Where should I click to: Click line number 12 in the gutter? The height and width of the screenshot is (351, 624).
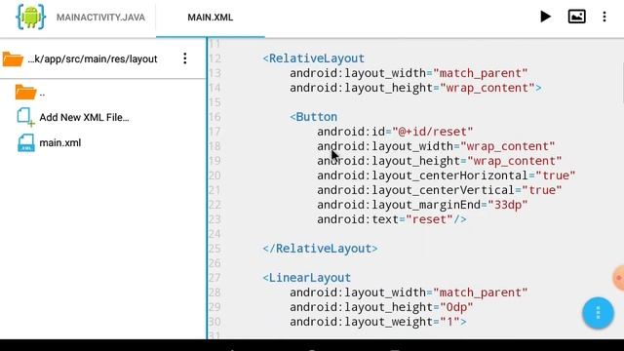[214, 58]
